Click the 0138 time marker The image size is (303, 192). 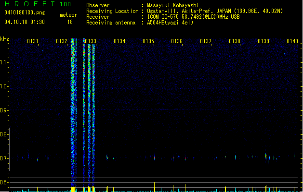coord(235,41)
